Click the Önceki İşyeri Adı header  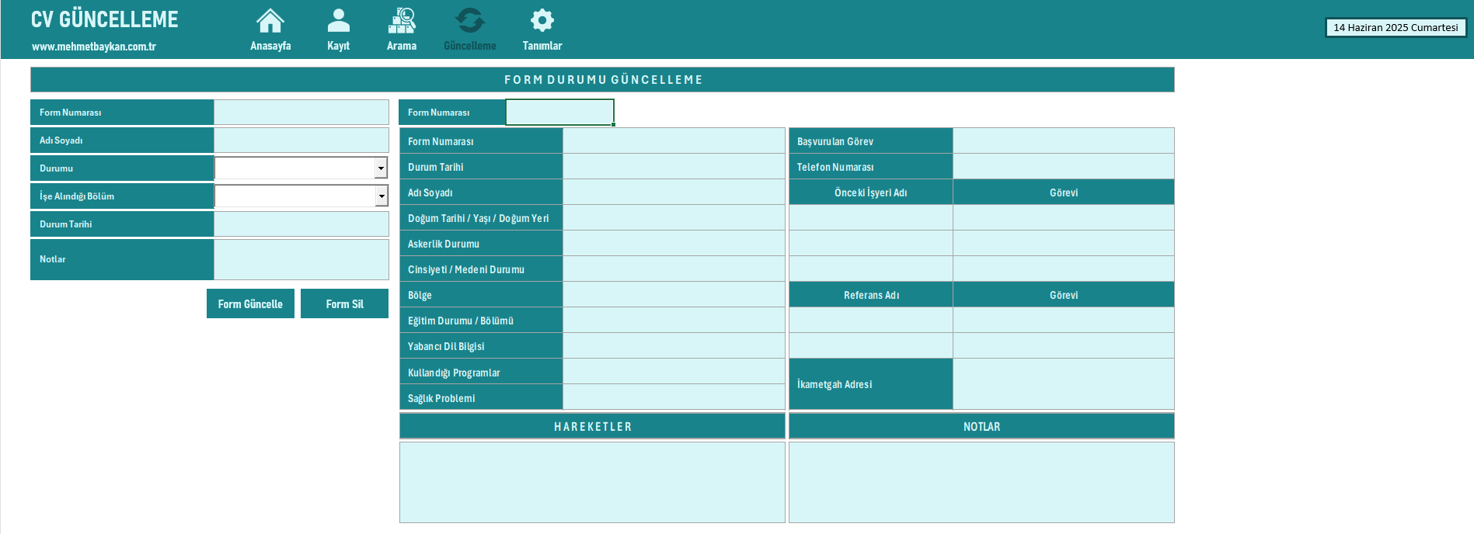[871, 192]
